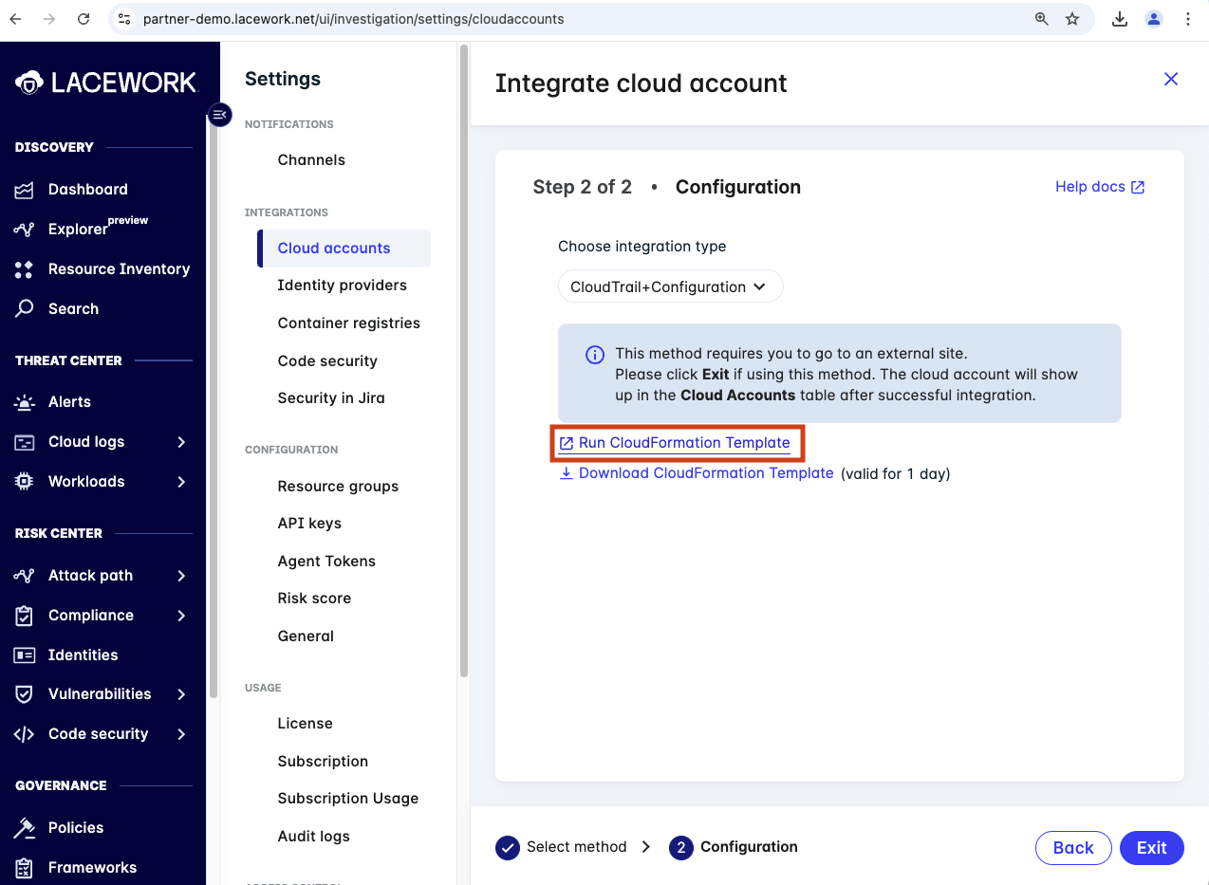Viewport: 1209px width, 885px height.
Task: Open Container registries settings
Action: (348, 323)
